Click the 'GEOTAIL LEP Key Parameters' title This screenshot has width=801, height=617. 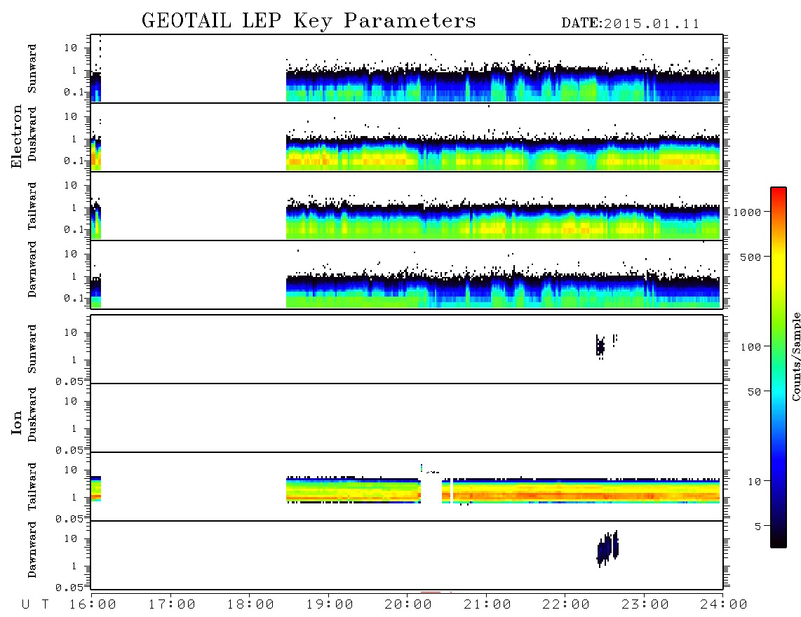309,22
